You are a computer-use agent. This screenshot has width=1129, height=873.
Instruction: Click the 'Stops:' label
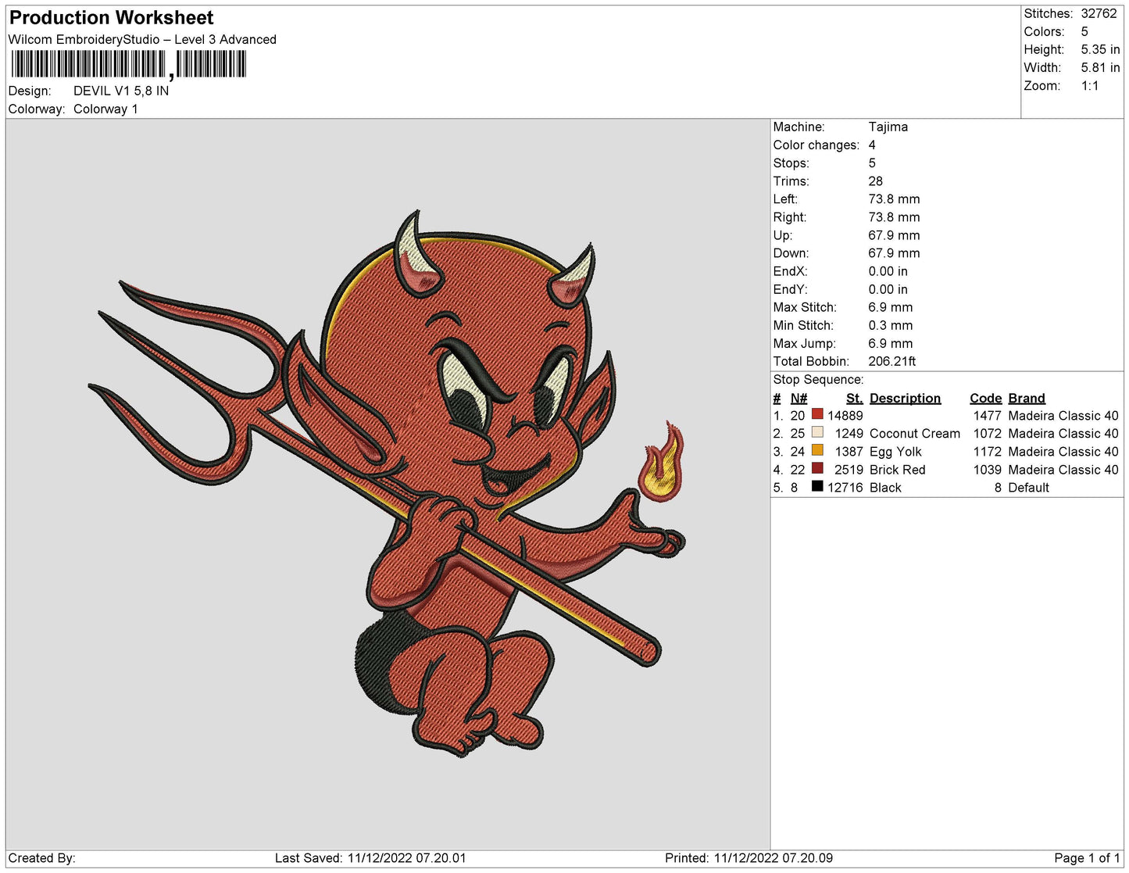pos(791,163)
